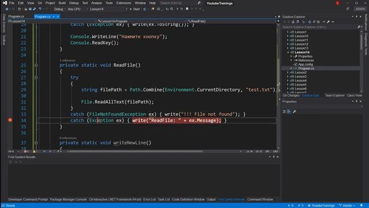Viewport: 369px width, 208px height.
Task: Click Solution Explorer Refresh icon
Action: point(310,22)
